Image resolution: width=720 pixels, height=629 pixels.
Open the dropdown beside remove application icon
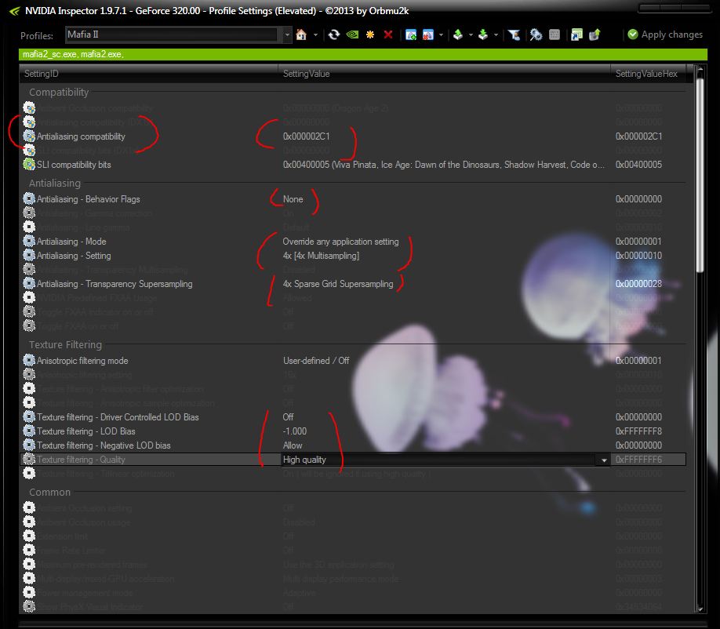tap(441, 35)
